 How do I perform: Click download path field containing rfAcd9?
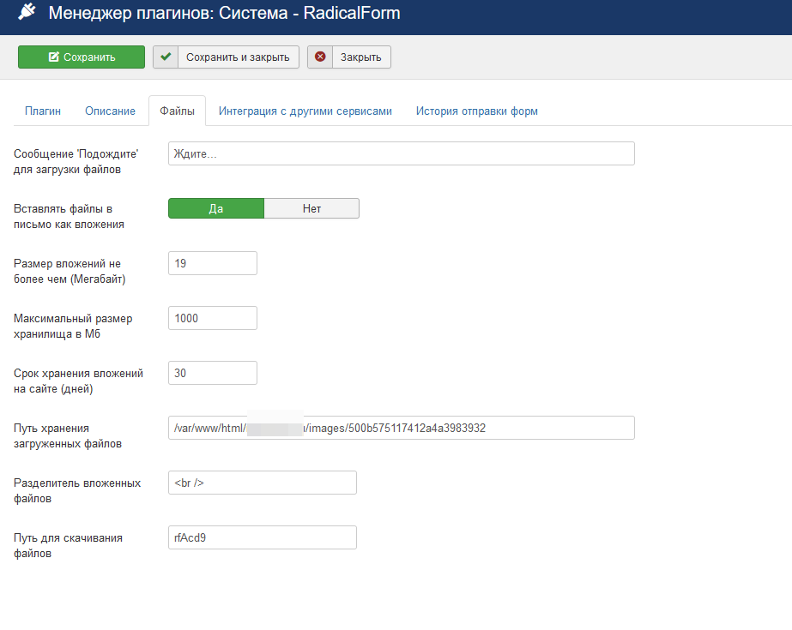(262, 537)
